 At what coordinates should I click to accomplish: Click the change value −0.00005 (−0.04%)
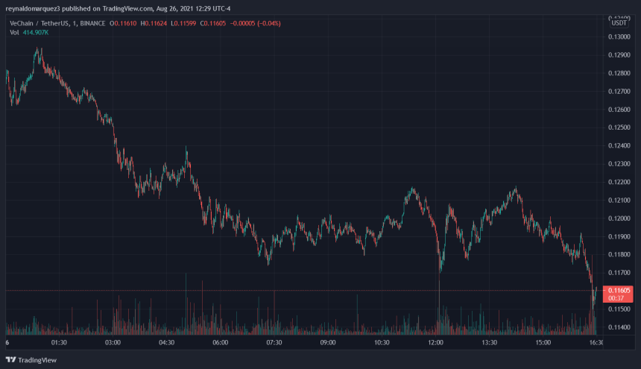(x=256, y=23)
